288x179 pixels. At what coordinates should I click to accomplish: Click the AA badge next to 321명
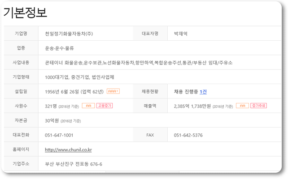(88, 106)
